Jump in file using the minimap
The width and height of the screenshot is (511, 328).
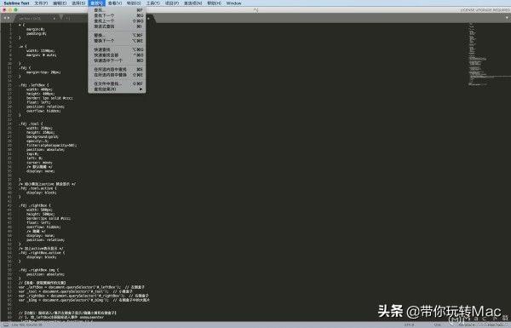[x=489, y=54]
